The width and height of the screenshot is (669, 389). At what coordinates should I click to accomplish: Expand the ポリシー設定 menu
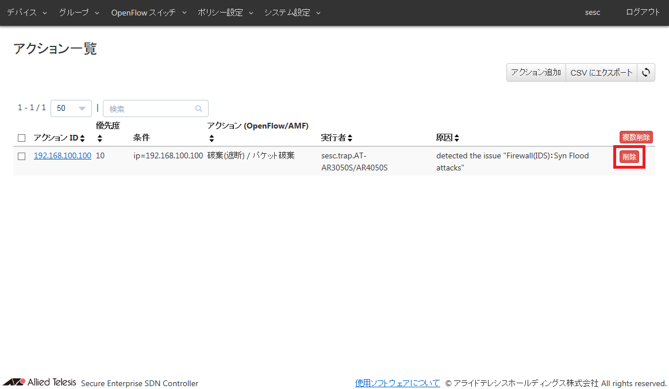coord(225,13)
